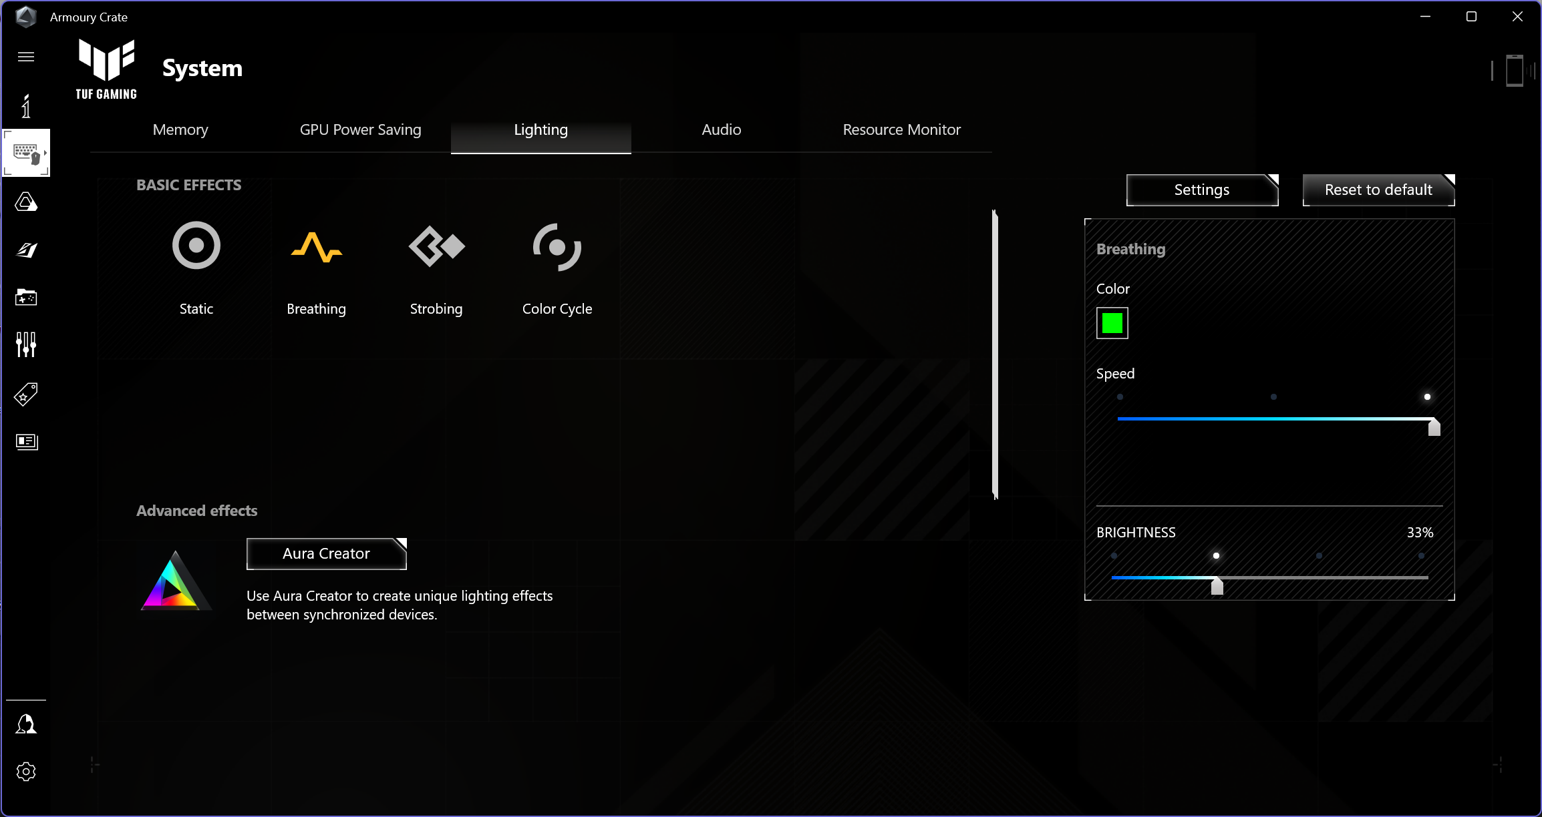Image resolution: width=1542 pixels, height=817 pixels.
Task: Open the Aura Sync sidebar icon
Action: 26,202
